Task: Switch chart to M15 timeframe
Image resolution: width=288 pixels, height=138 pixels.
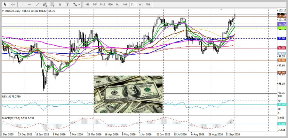Action: click(x=102, y=4)
